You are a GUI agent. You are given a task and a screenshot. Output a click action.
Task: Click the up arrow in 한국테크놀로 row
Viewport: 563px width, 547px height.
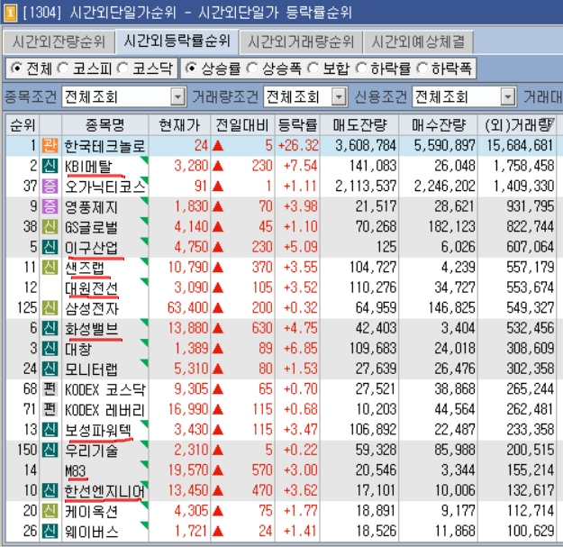click(x=218, y=146)
